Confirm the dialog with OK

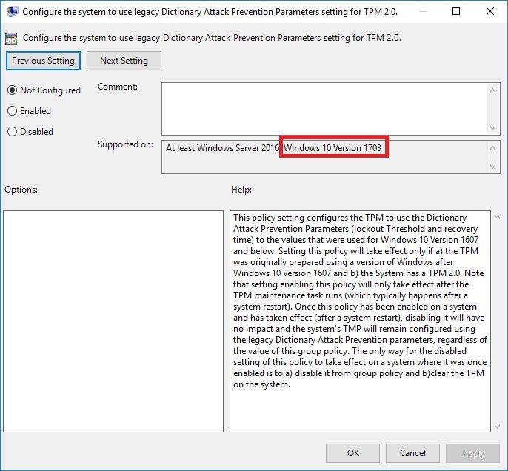point(353,453)
